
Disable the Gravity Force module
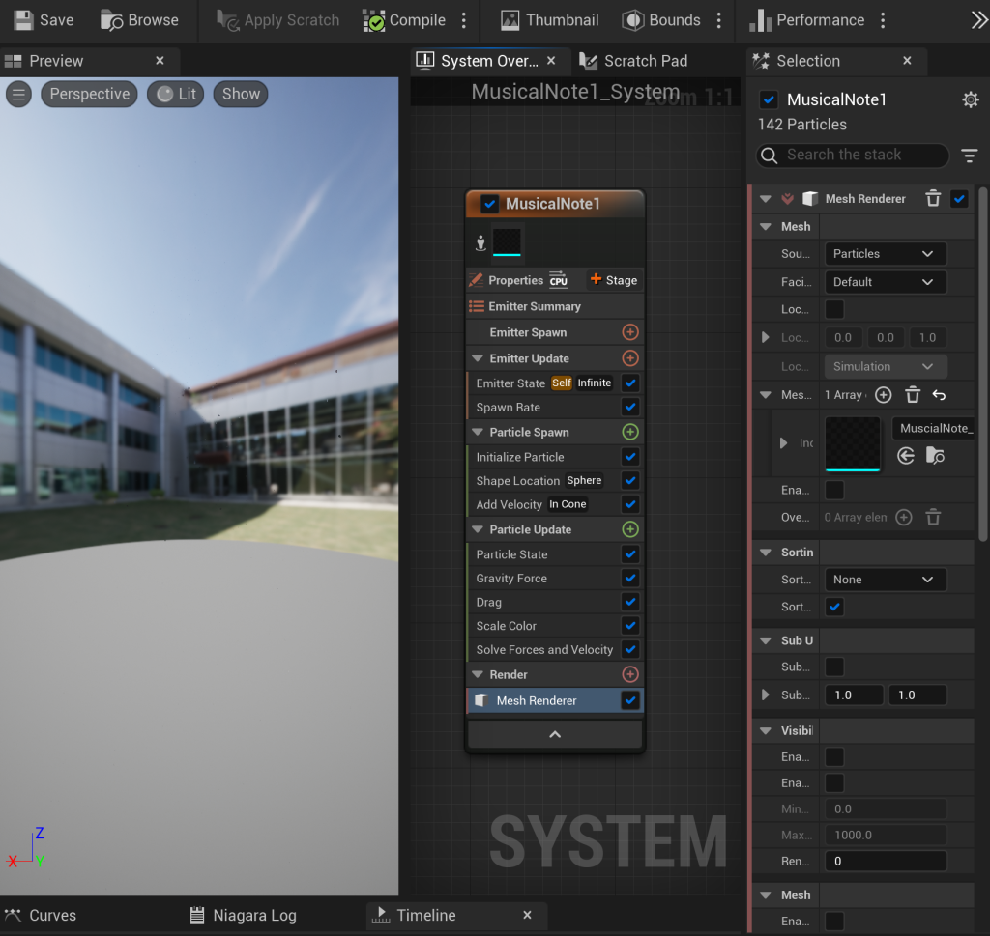tap(630, 579)
